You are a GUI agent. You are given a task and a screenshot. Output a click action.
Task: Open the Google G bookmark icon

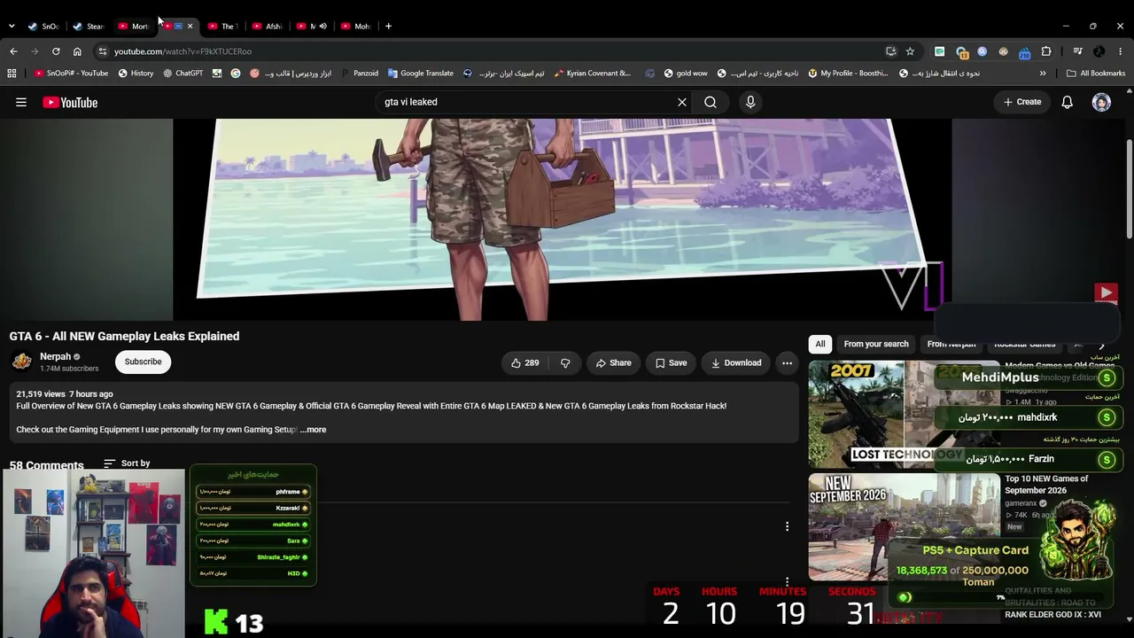point(236,74)
